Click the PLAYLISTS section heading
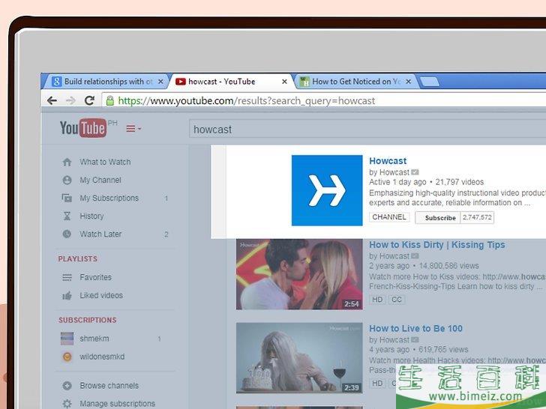 click(x=78, y=259)
